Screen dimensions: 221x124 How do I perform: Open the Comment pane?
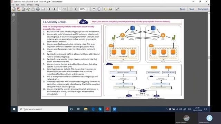point(203,9)
